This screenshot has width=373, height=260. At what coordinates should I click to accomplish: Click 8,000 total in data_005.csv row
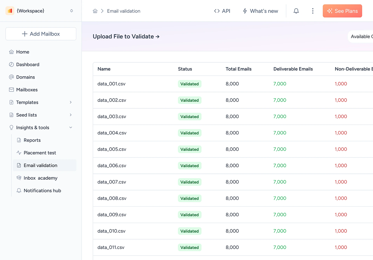(232, 149)
